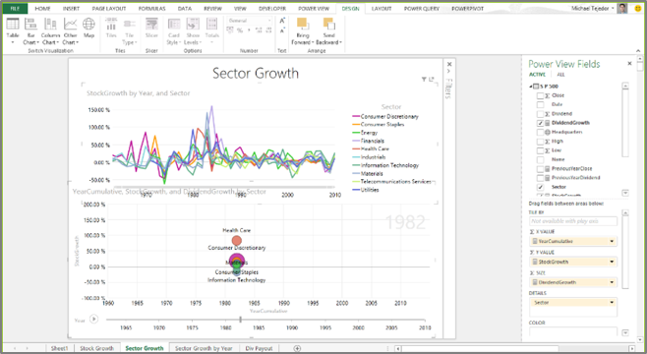Open the Michael Tejedor account dropdown
647x354 pixels.
(x=613, y=8)
